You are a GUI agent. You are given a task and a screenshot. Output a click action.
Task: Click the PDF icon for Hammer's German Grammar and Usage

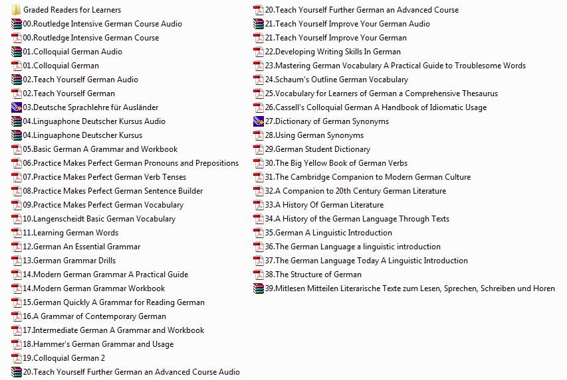(17, 344)
